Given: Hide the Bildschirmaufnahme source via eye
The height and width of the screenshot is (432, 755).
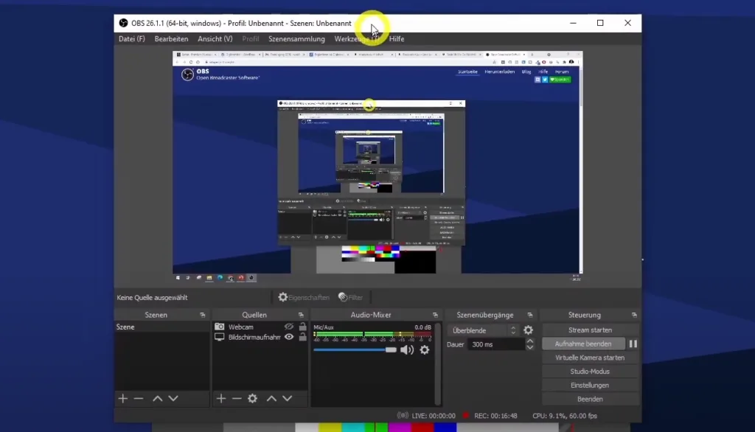Looking at the screenshot, I should coord(289,337).
